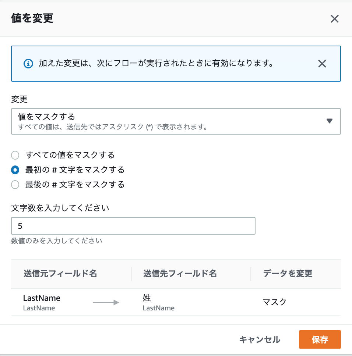Click the orange 保存 button
The height and width of the screenshot is (356, 352).
click(x=320, y=339)
